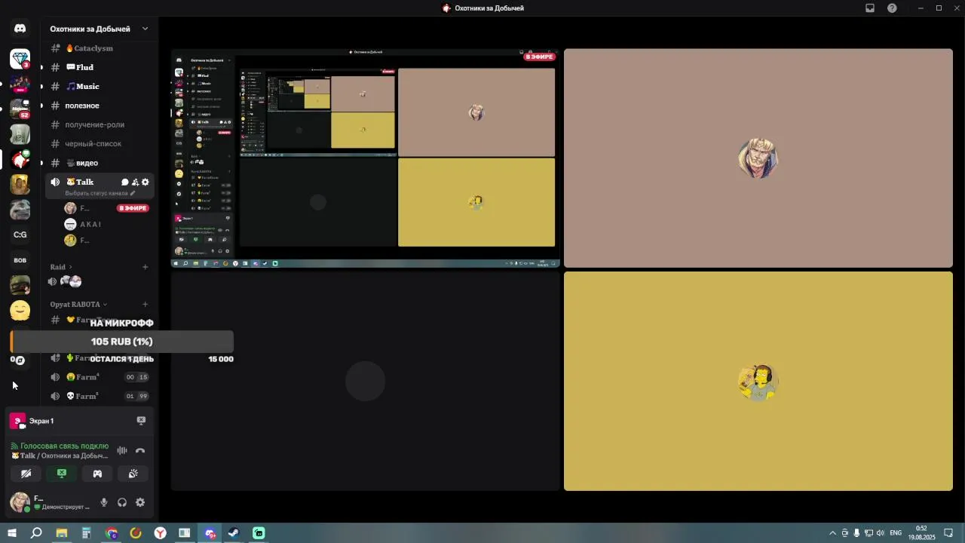Image resolution: width=965 pixels, height=543 pixels.
Task: Focus the pink participant video tile
Action: 758,158
